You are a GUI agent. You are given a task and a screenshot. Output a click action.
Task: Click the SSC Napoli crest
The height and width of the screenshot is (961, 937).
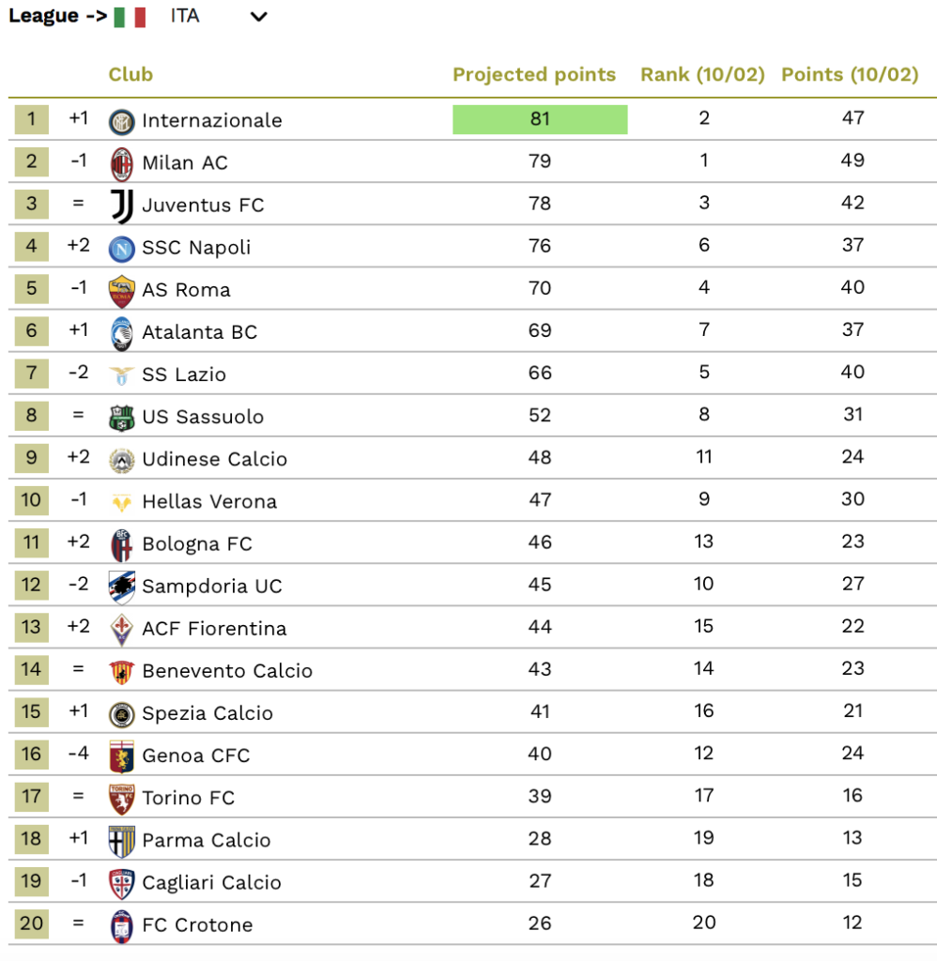point(121,249)
